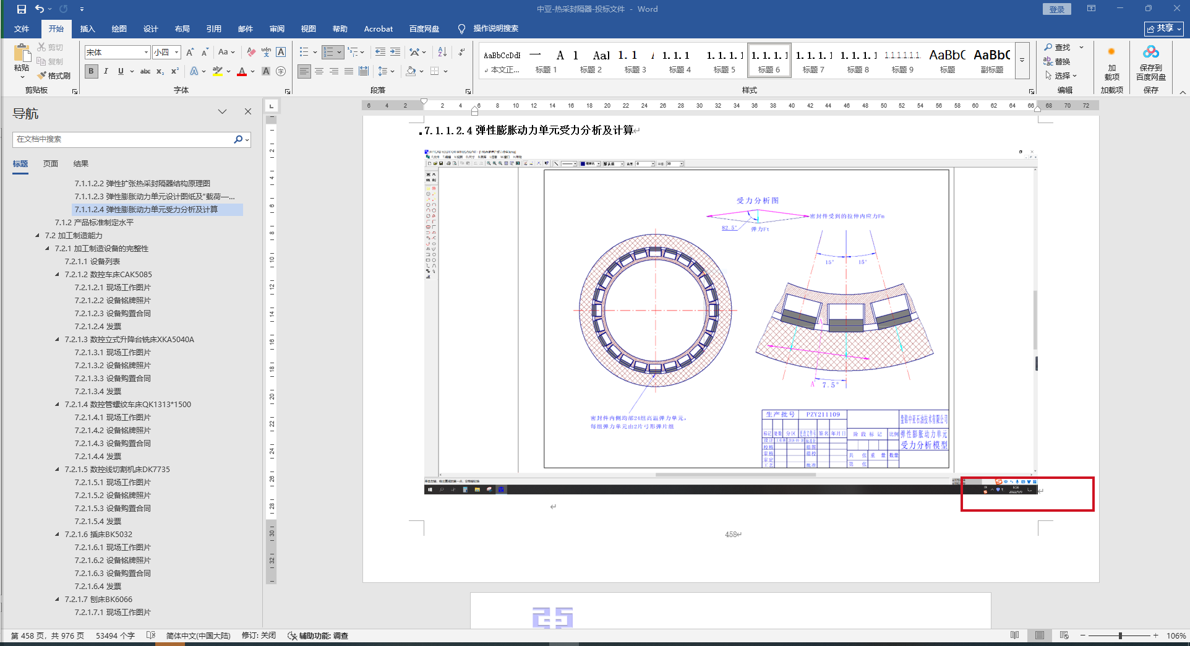Click the Save icon in title bar
Viewport: 1190px width, 646px height.
[22, 9]
